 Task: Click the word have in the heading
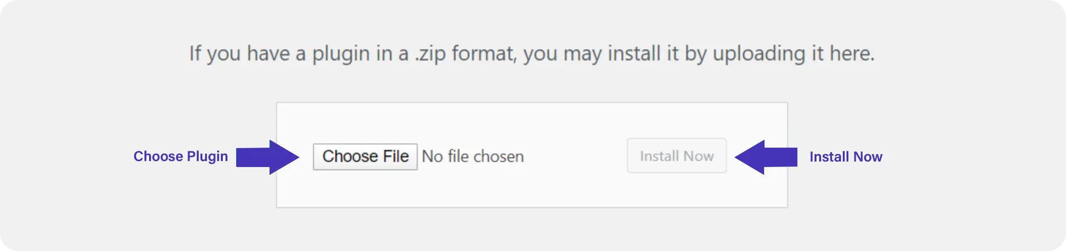point(269,54)
